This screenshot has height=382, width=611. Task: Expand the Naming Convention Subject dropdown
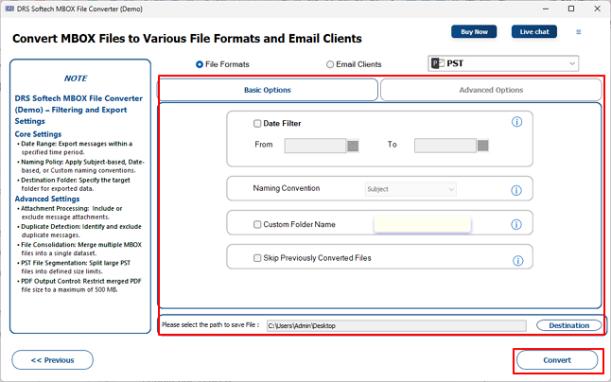point(410,189)
